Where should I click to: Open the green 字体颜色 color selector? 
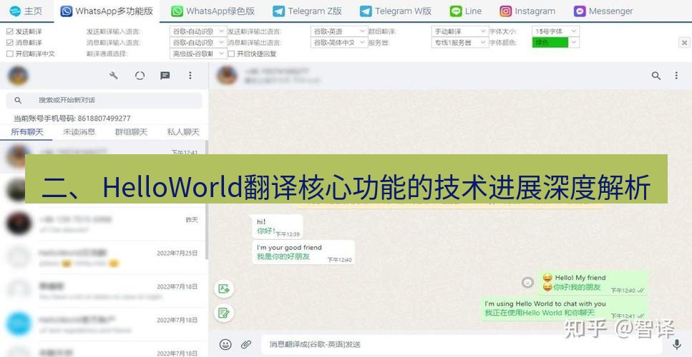click(555, 43)
